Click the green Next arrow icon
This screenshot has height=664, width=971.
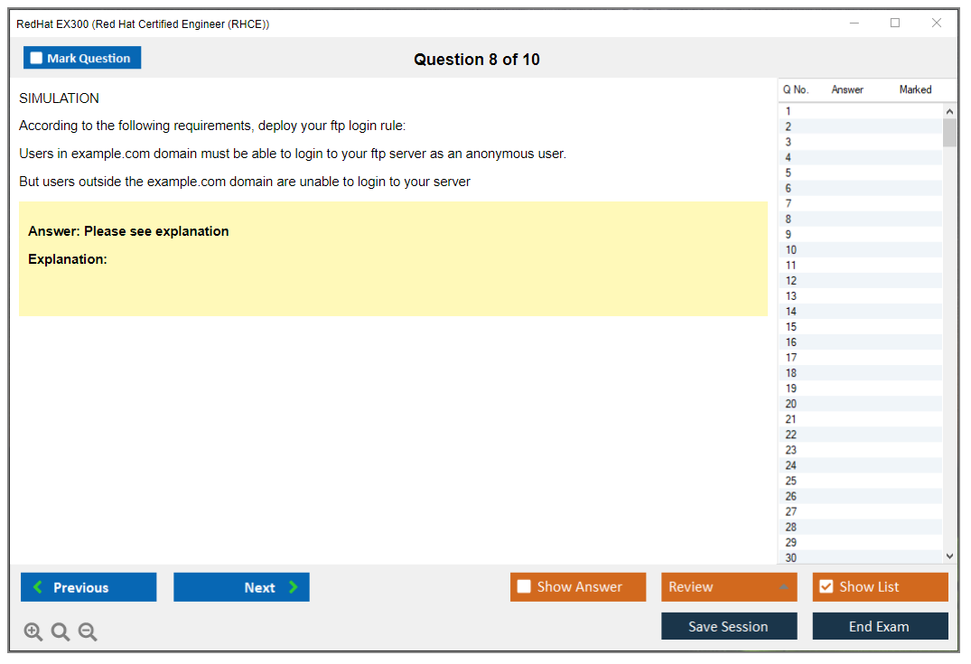point(294,587)
